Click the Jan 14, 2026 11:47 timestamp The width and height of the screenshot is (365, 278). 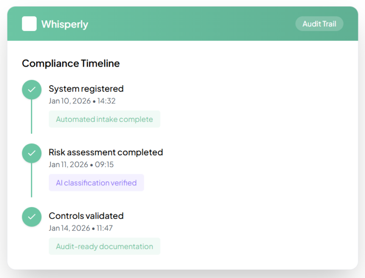(80, 228)
